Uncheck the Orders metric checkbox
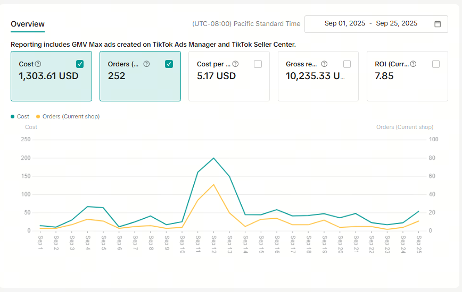This screenshot has width=462, height=292. point(169,64)
